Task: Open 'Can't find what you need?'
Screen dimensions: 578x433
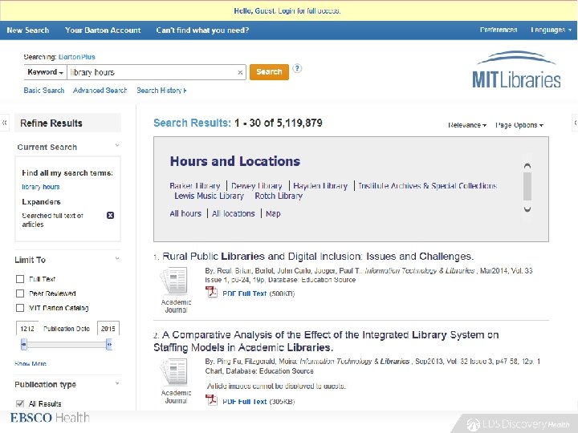Action: [202, 30]
